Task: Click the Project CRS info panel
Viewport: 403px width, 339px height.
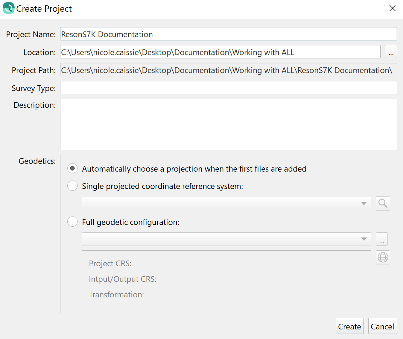Action: pos(226,278)
